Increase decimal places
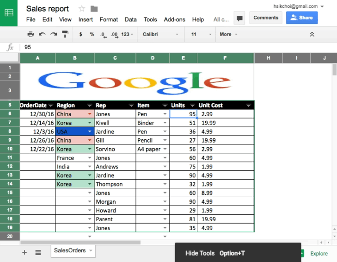 [x=114, y=35]
